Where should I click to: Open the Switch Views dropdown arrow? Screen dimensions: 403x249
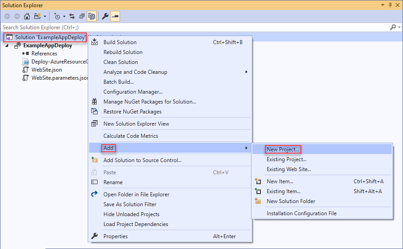click(x=45, y=17)
